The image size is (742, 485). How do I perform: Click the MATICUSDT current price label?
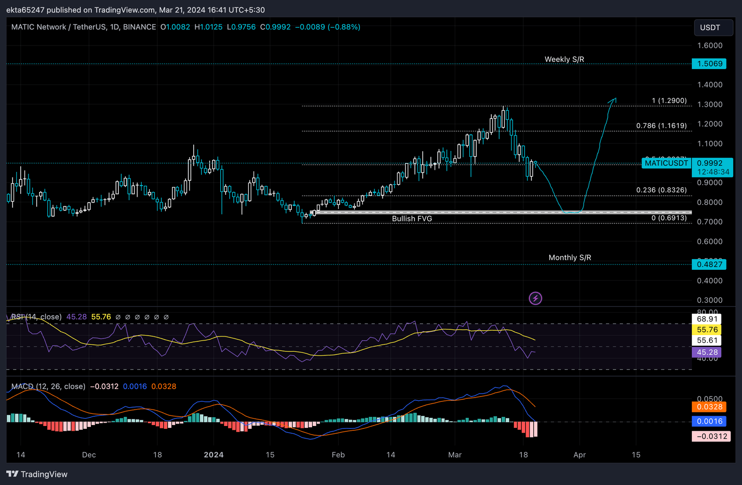[x=666, y=163]
